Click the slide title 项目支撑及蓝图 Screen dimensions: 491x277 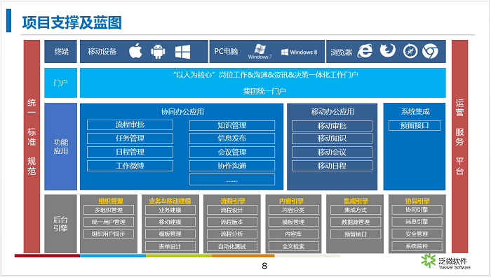pyautogui.click(x=72, y=23)
